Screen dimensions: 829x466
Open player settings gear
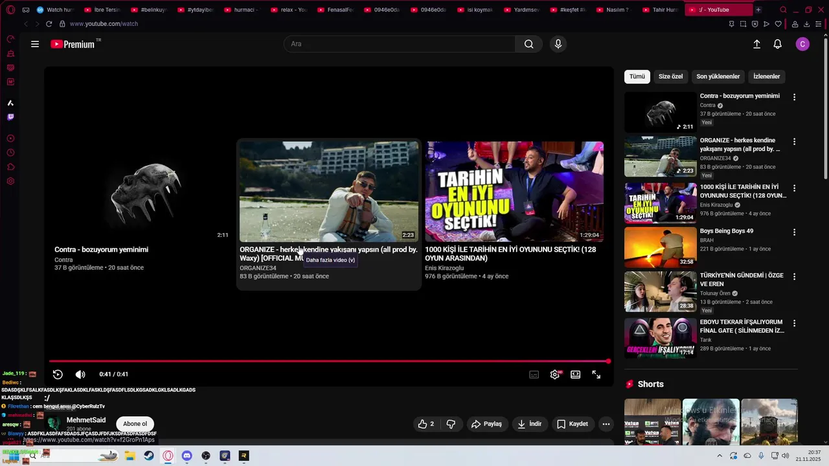[555, 374]
